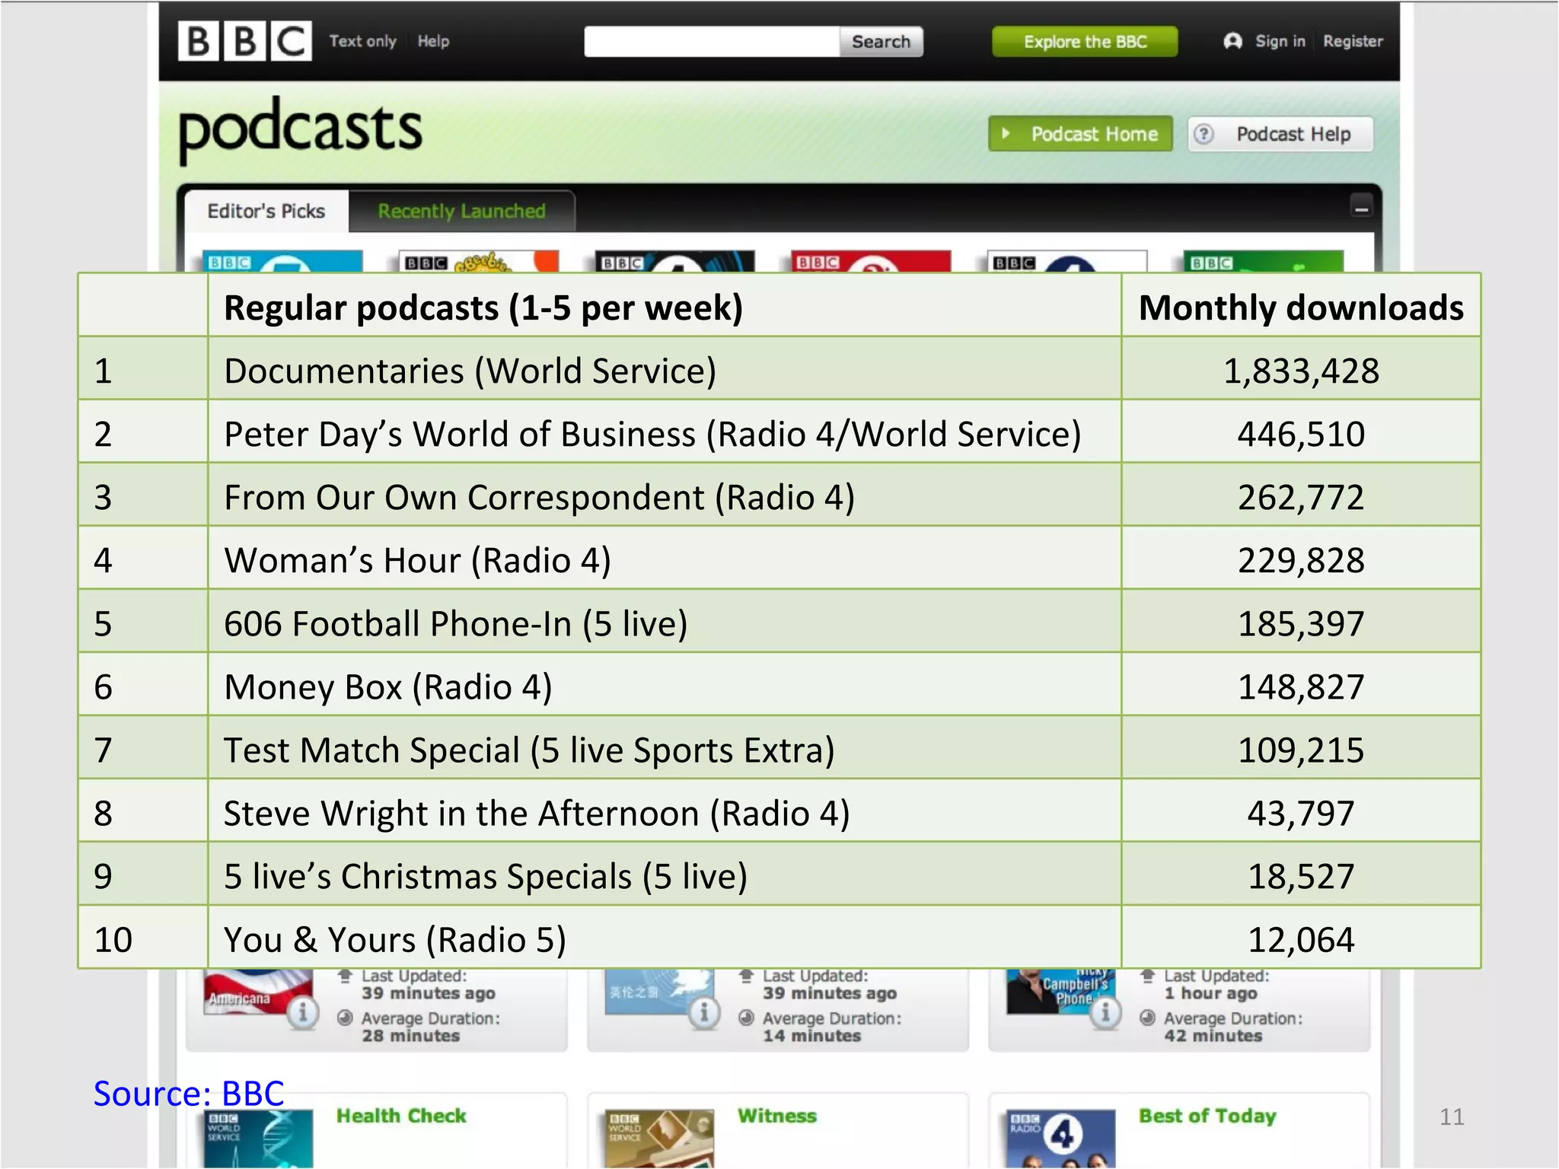Click the Health Check thumbnail image
The height and width of the screenshot is (1169, 1559).
(259, 1139)
